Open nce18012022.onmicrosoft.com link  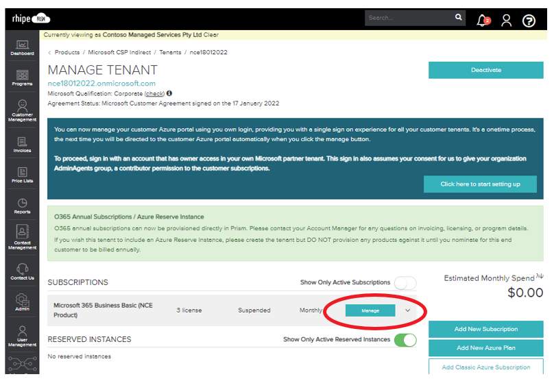pos(101,84)
